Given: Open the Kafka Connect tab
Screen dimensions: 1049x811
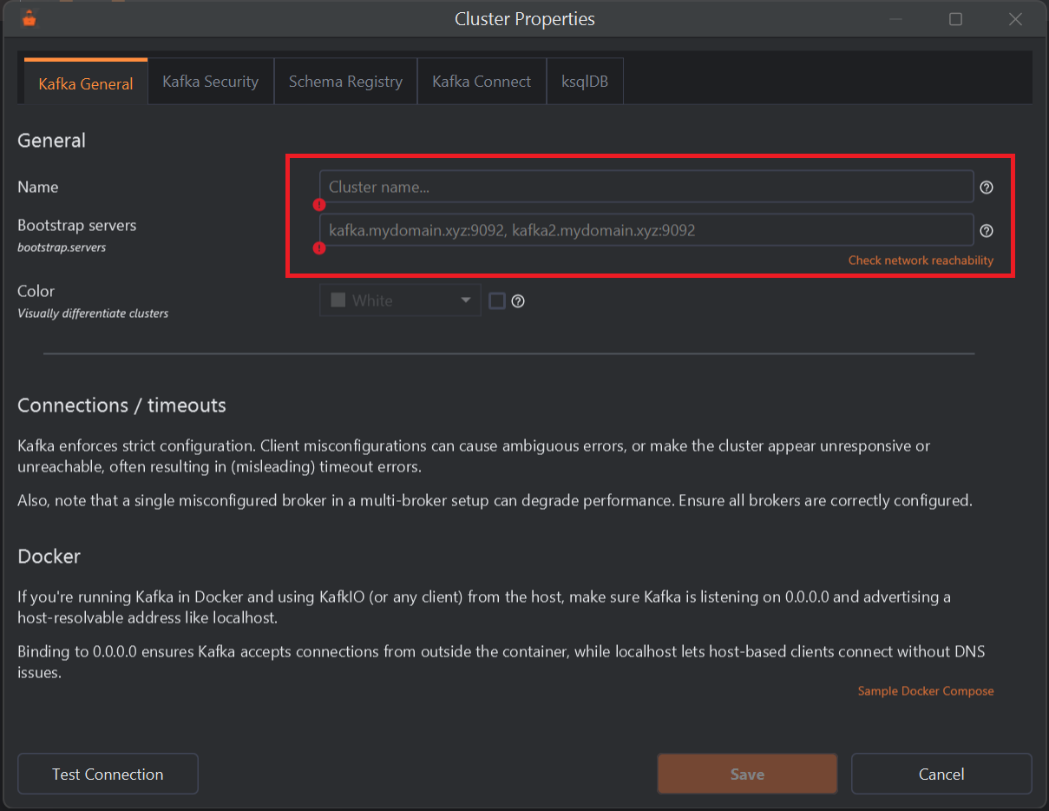Looking at the screenshot, I should [x=482, y=82].
